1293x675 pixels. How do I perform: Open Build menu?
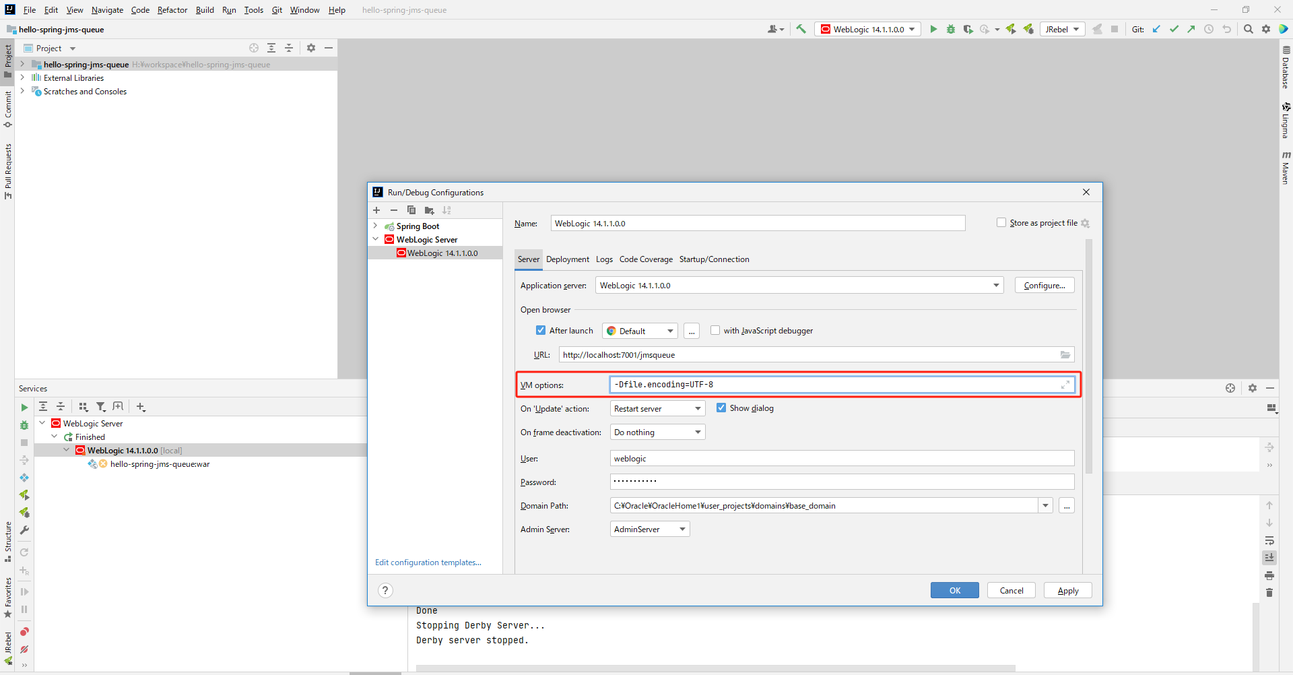click(x=205, y=10)
